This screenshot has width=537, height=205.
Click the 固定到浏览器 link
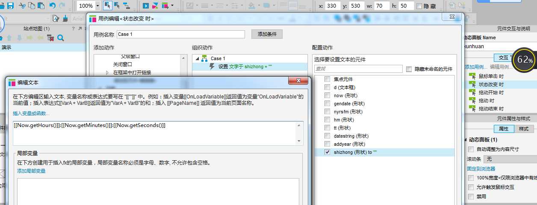[x=480, y=169]
